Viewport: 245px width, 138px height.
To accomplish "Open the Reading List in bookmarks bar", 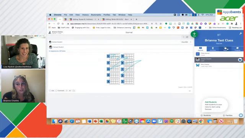I will (235, 28).
